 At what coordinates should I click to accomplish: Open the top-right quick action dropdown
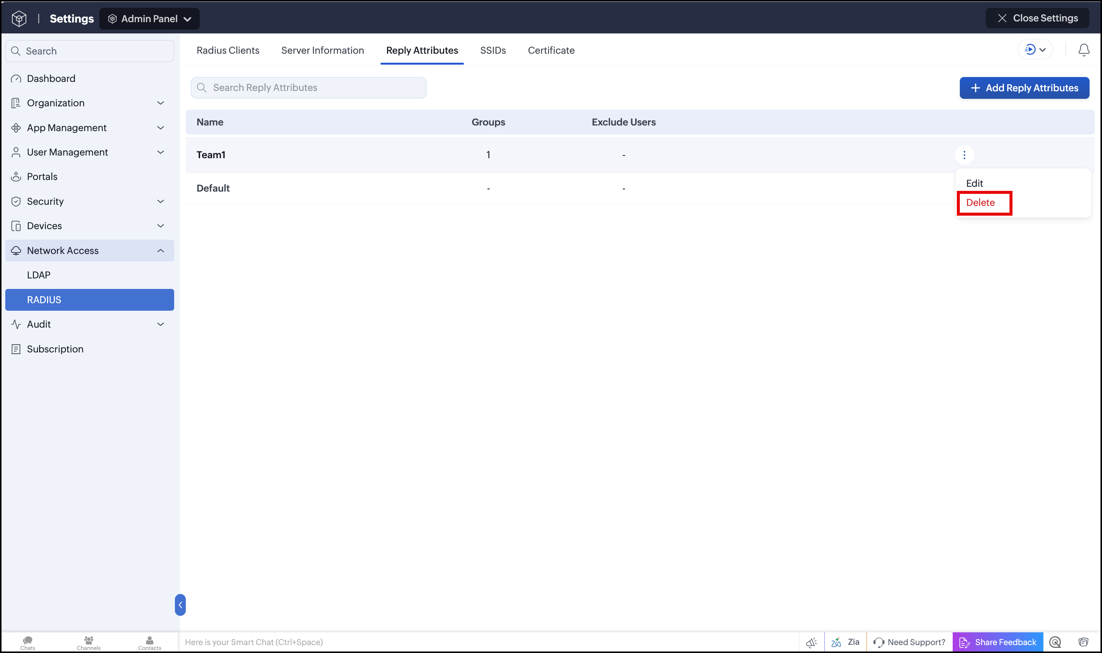[1035, 49]
